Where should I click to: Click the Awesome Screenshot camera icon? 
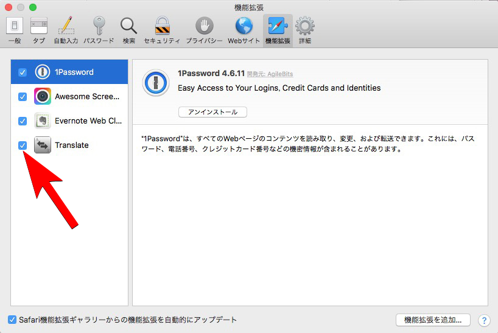pos(42,96)
